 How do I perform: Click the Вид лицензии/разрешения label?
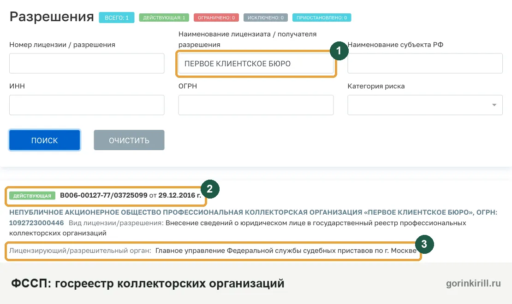(116, 223)
